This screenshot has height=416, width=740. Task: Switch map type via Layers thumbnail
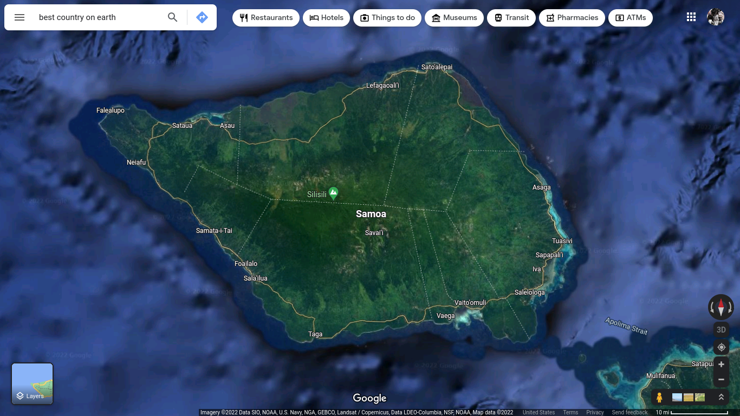[x=33, y=383]
